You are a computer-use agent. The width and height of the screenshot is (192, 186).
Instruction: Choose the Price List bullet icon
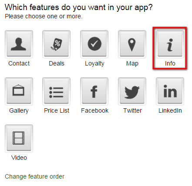57,91
